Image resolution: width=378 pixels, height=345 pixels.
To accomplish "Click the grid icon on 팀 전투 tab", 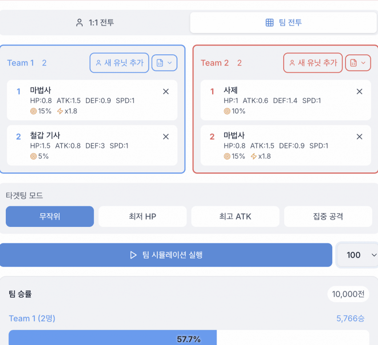I will point(269,22).
